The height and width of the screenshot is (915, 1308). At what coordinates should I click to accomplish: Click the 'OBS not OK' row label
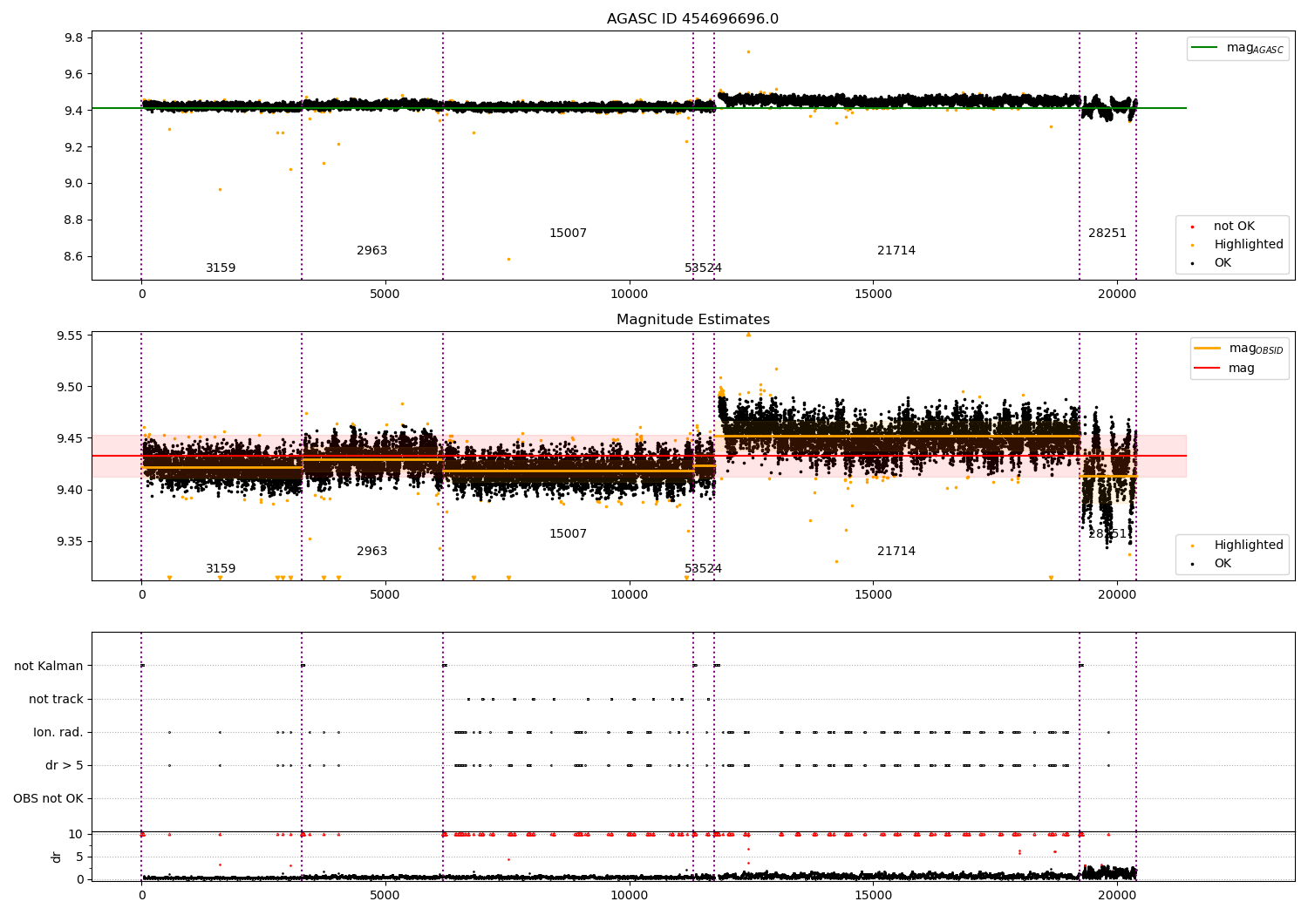tap(48, 798)
